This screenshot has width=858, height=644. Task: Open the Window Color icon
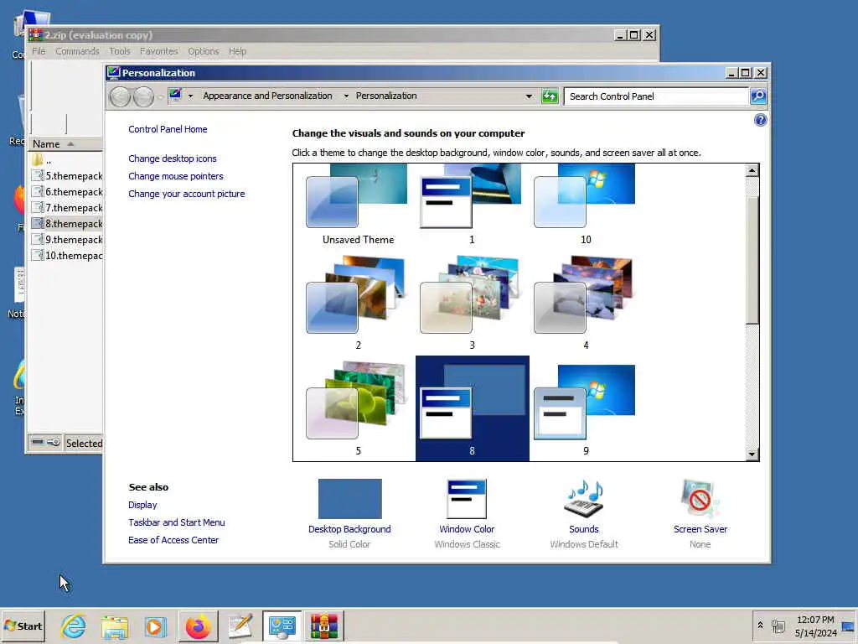tap(466, 499)
